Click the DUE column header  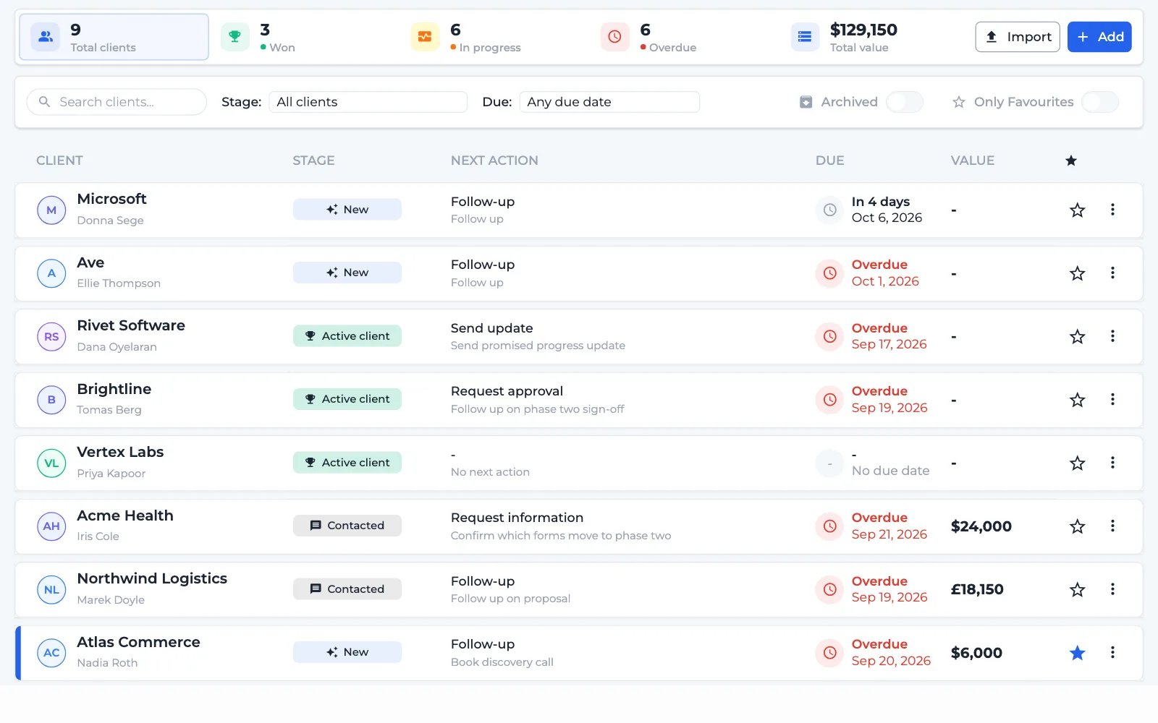tap(829, 161)
